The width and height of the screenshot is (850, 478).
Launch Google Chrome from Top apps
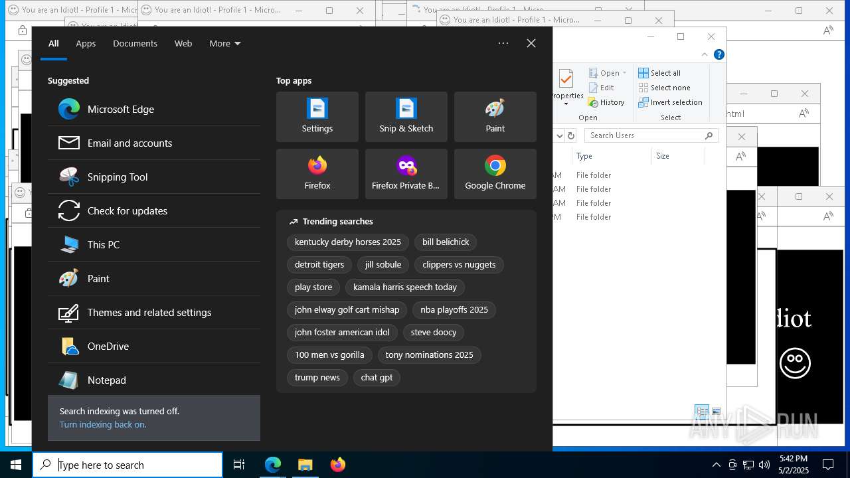coord(495,174)
